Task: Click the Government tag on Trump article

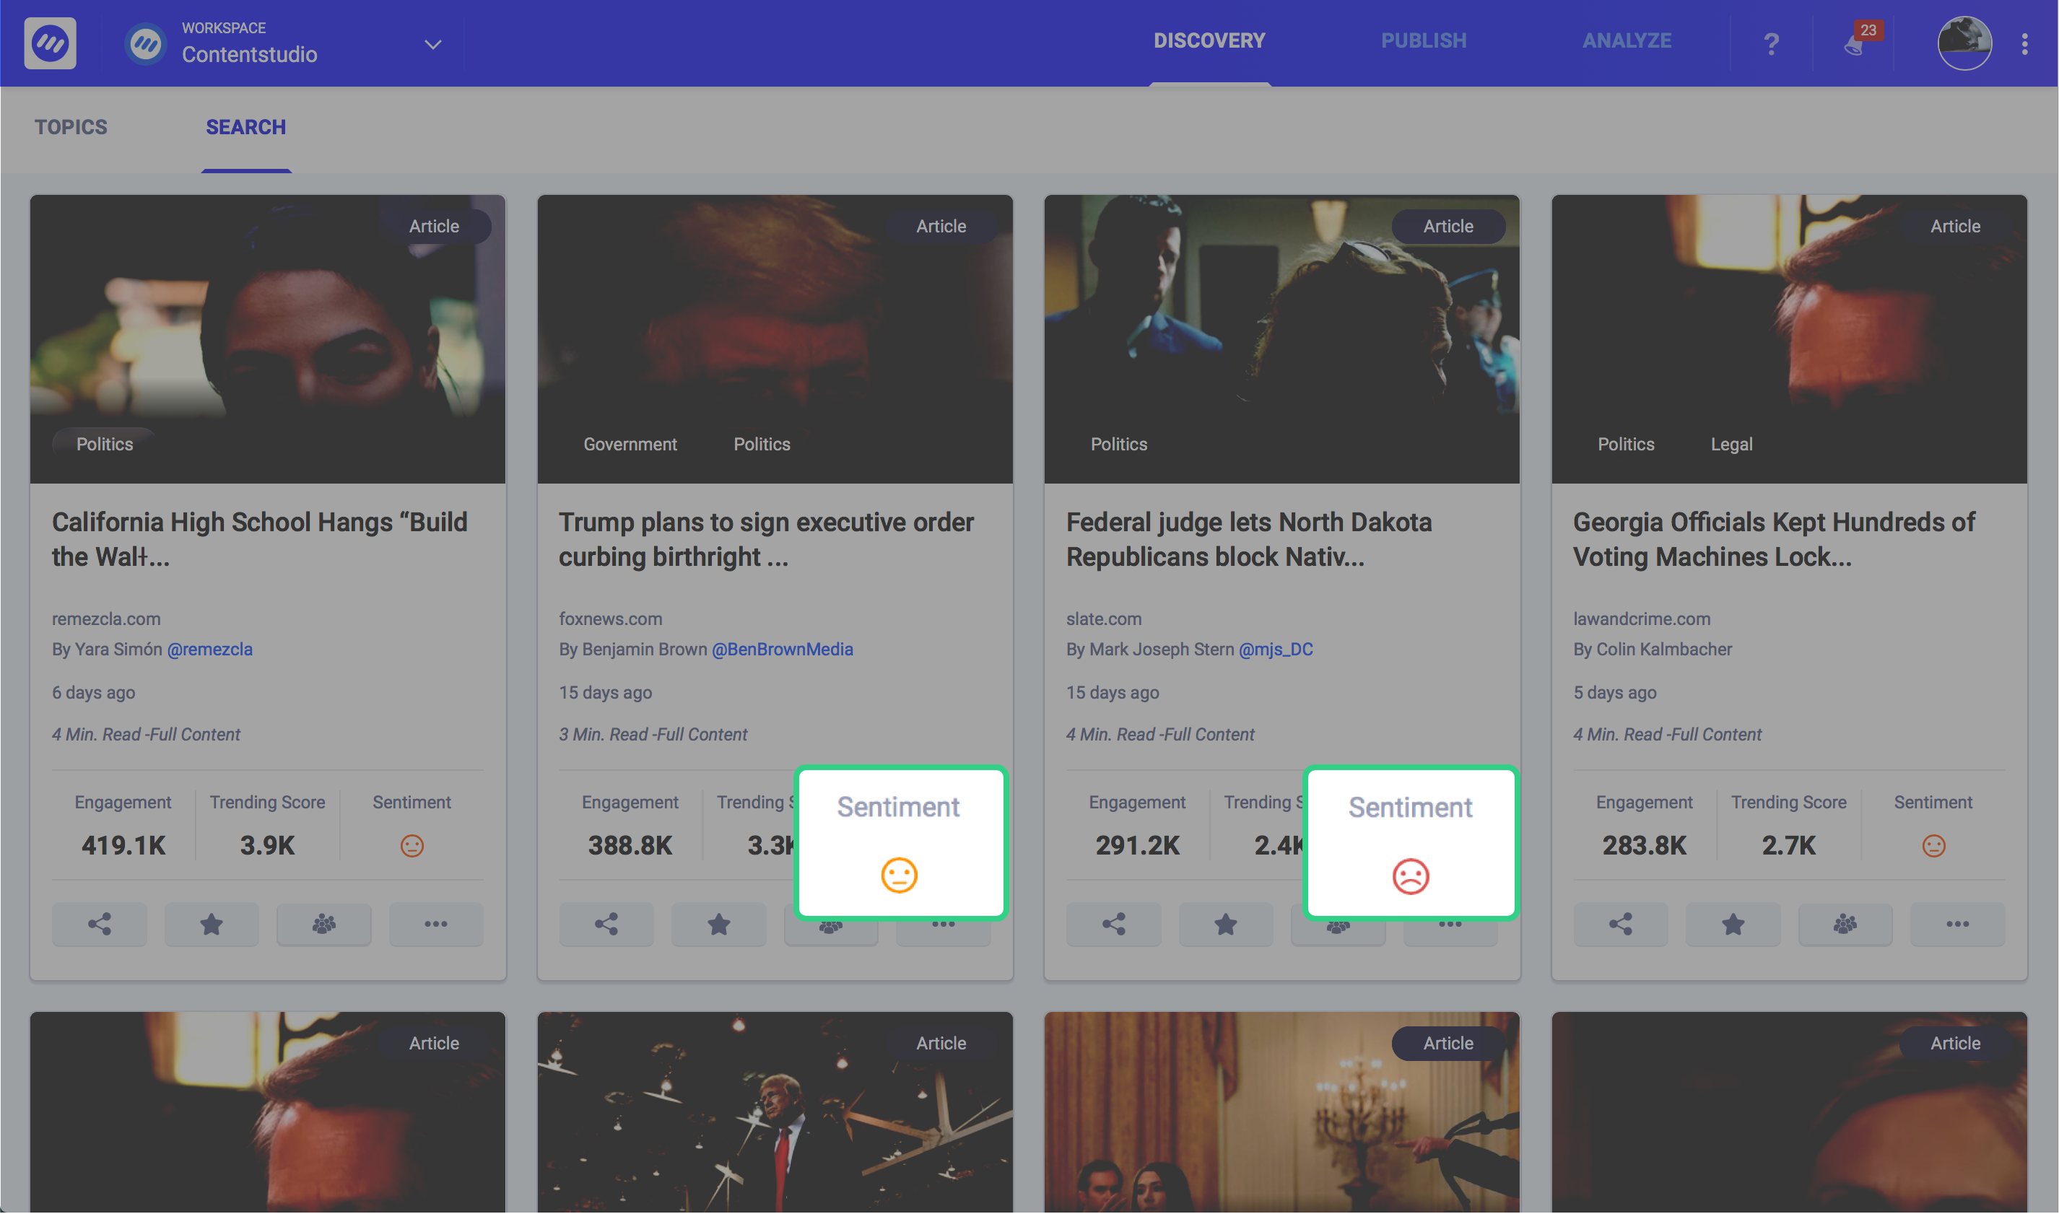Action: (x=630, y=444)
